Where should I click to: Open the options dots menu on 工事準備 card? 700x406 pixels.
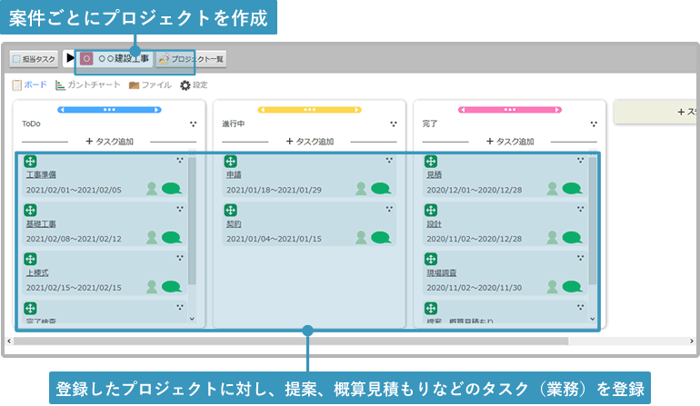(x=180, y=159)
